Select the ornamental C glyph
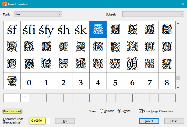Image resolution: width=187 pixels, height=127 pixels. [x=132, y=30]
